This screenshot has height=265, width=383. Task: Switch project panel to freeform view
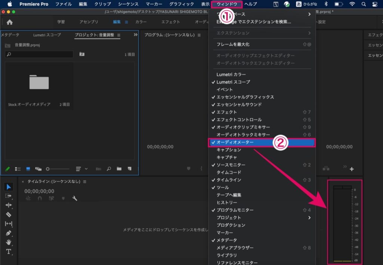tap(39, 169)
